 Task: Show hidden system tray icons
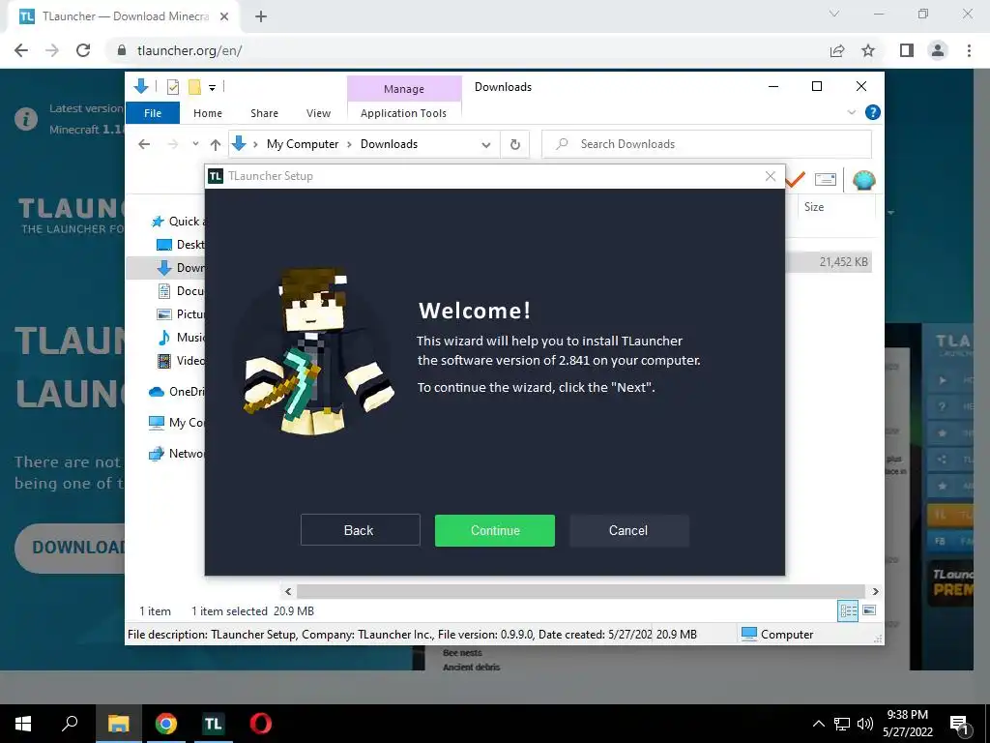click(x=818, y=724)
